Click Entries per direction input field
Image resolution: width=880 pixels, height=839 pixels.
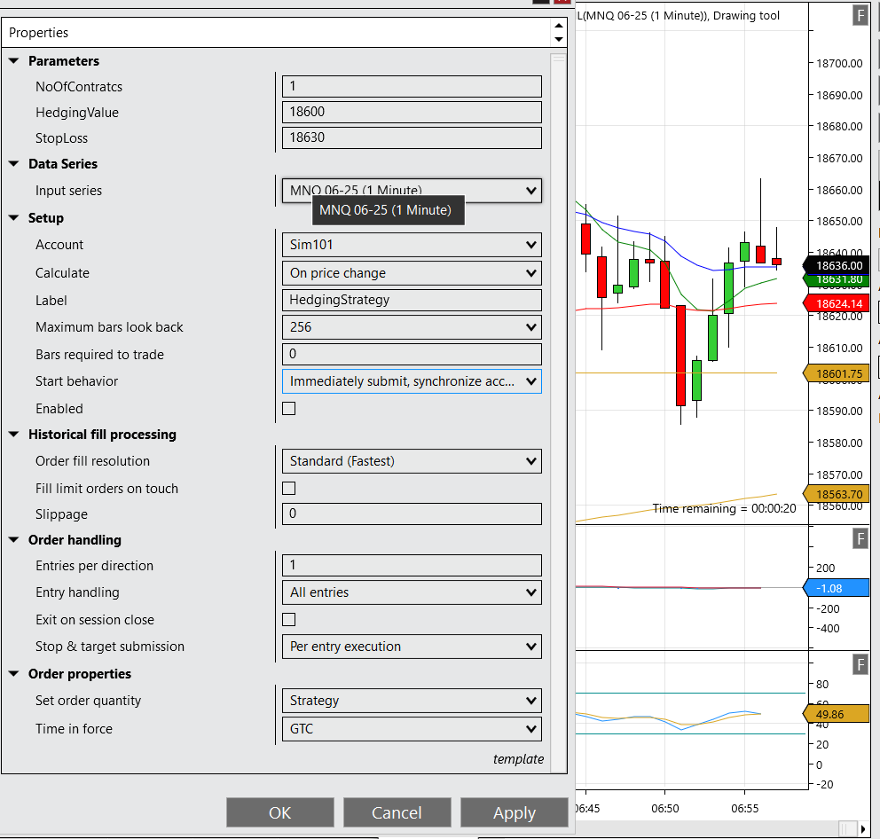click(412, 566)
